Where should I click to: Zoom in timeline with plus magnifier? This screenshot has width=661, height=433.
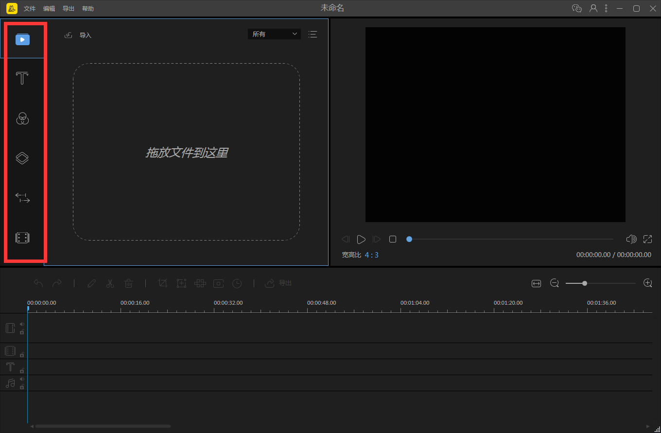pos(647,283)
